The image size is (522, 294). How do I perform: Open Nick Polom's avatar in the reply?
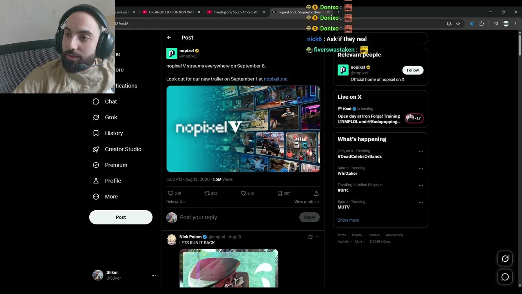(x=172, y=239)
